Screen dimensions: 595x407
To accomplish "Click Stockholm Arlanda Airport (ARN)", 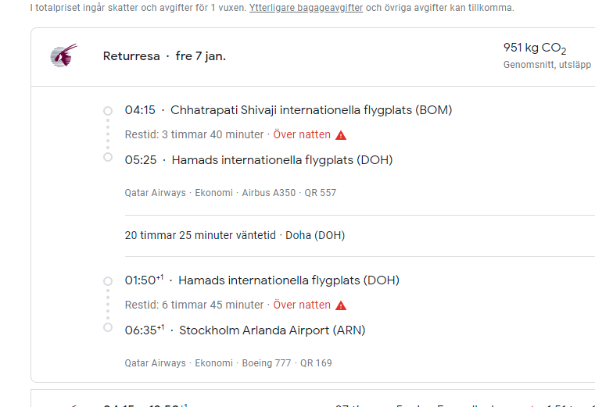I will [272, 330].
